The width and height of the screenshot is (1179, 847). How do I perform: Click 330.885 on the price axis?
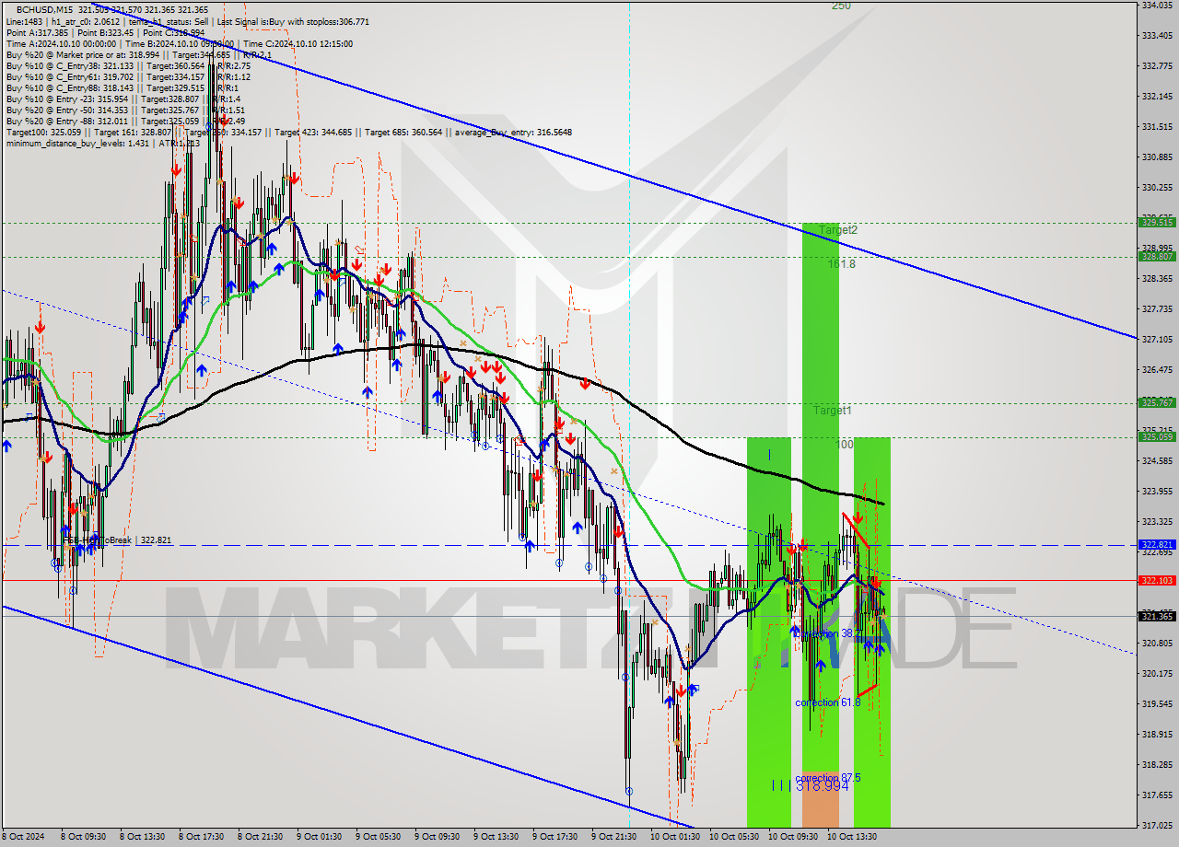click(x=1157, y=157)
